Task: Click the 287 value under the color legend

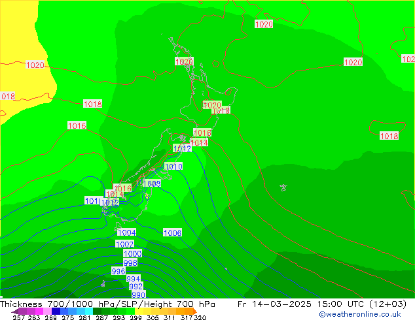Action: coord(101,317)
